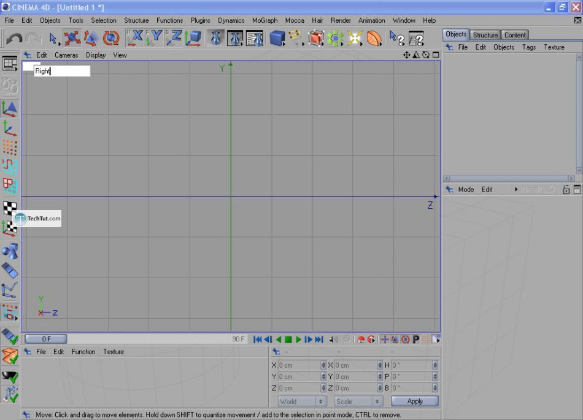Open the World coordinate dropdown
Image resolution: width=583 pixels, height=420 pixels.
point(303,402)
